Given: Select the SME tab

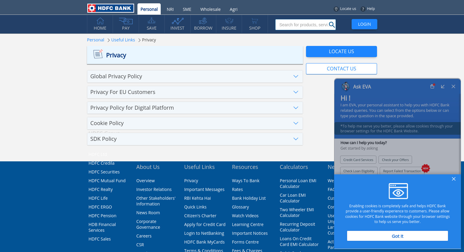Looking at the screenshot, I should 187,9.
